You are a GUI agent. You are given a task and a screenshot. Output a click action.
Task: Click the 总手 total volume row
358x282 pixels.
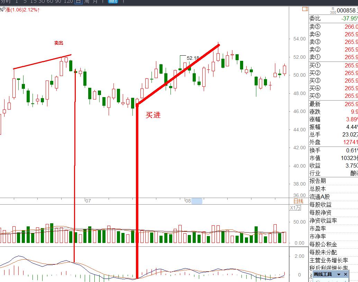click(x=333, y=135)
